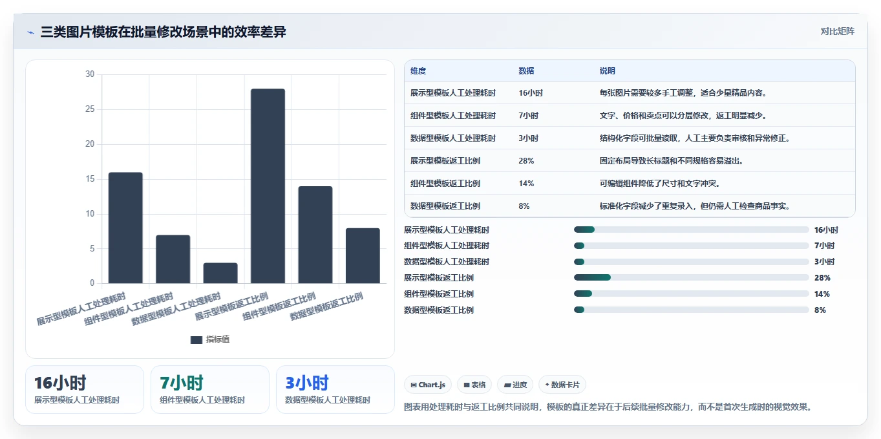This screenshot has height=439, width=881.
Task: Click the Chart.js tag chip
Action: [x=428, y=385]
